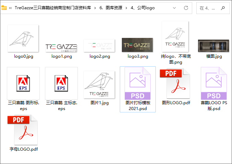Select the logo0.jpg bird thumbnail
The image size is (232, 164).
[x=23, y=39]
